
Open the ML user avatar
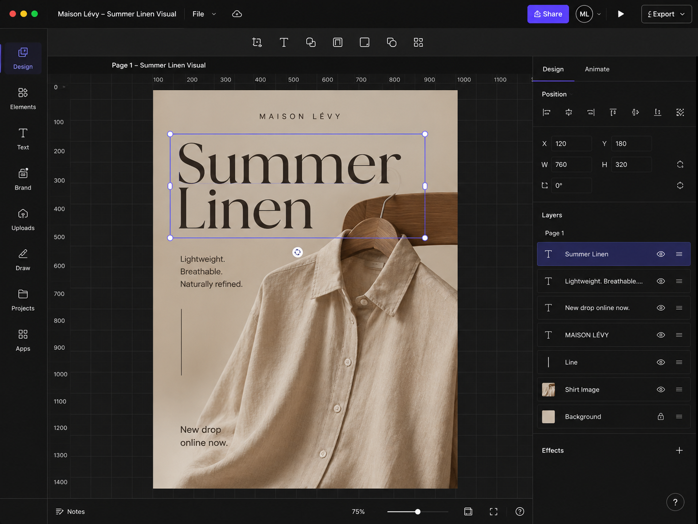584,14
